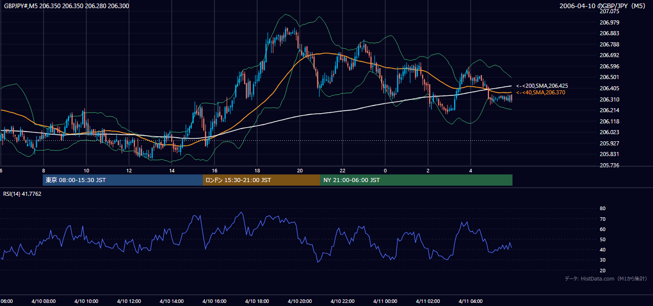The height and width of the screenshot is (306, 653).
Task: Click hour tick 8 under price chart
Action: (x=43, y=171)
